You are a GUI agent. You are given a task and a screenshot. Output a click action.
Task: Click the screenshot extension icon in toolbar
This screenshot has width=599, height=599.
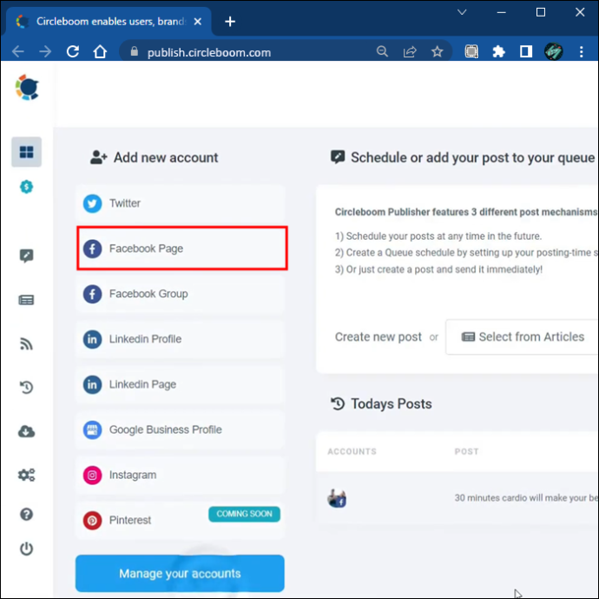pyautogui.click(x=471, y=51)
